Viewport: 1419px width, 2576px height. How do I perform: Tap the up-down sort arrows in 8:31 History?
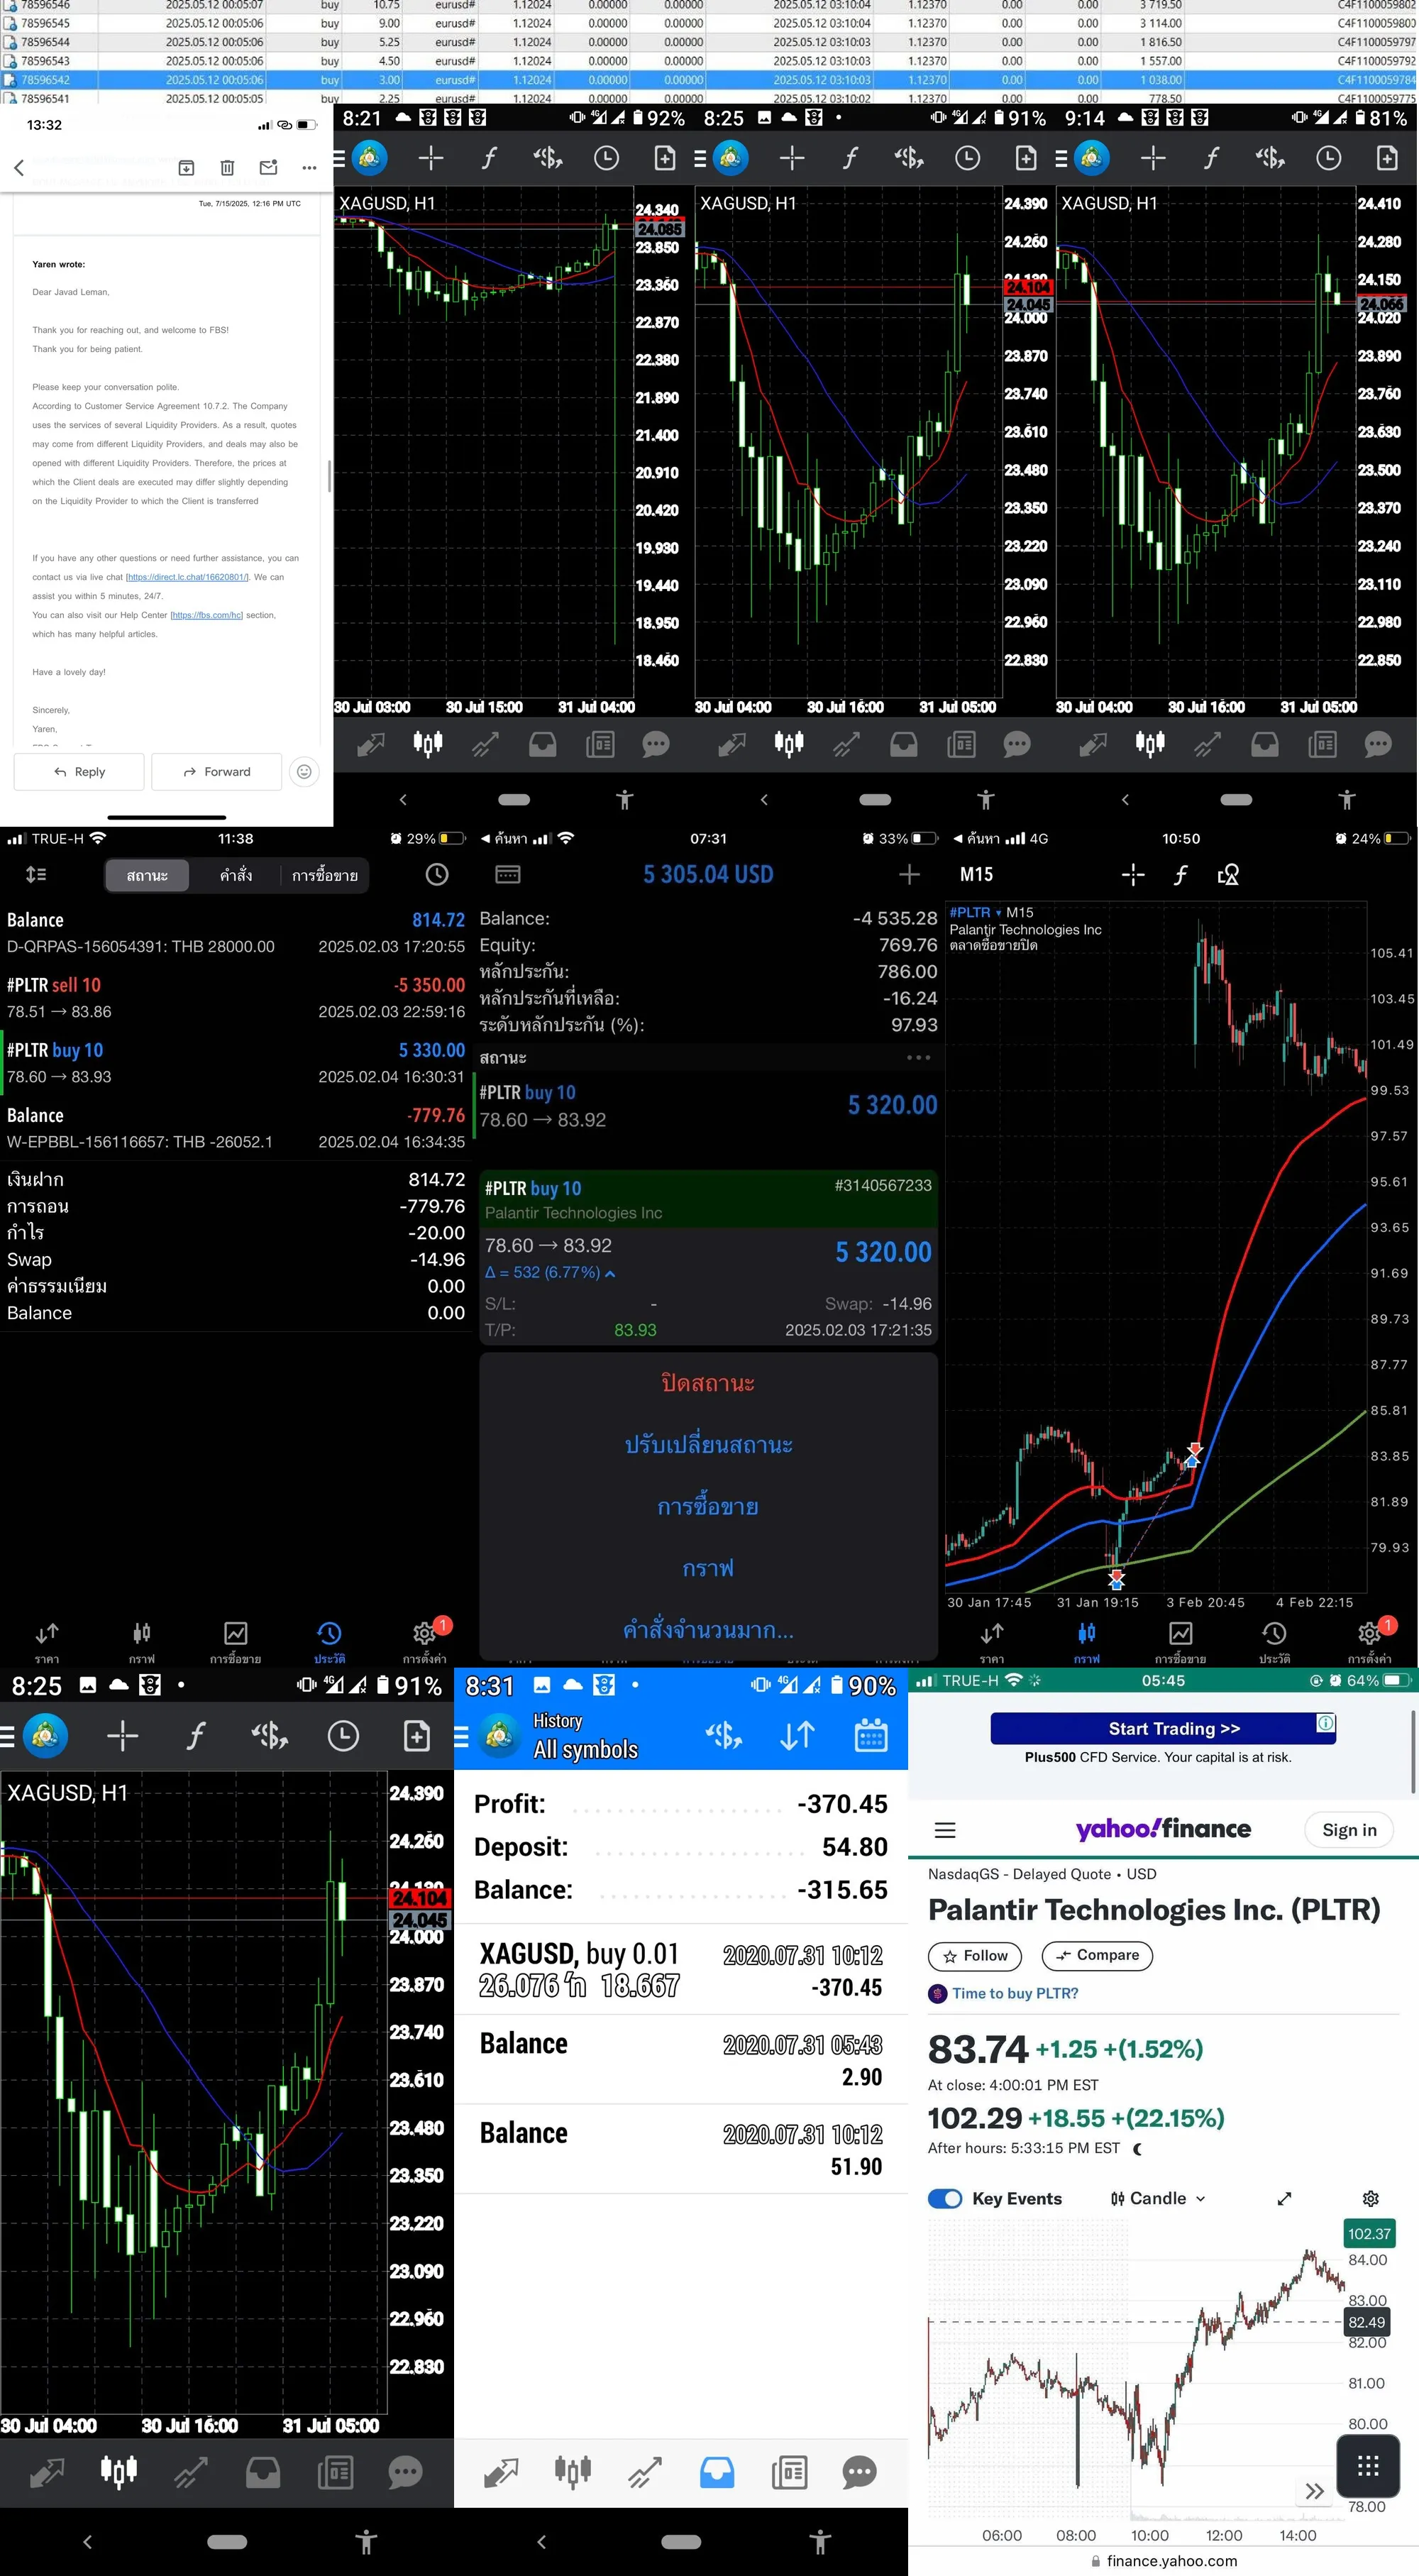797,1735
